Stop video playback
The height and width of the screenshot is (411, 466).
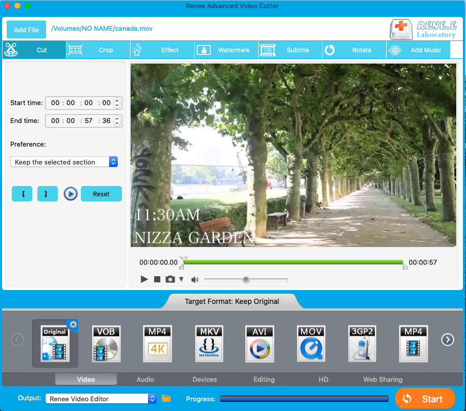pos(157,279)
